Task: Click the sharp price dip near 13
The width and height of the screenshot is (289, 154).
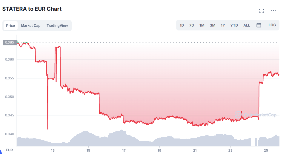Action: click(x=47, y=103)
